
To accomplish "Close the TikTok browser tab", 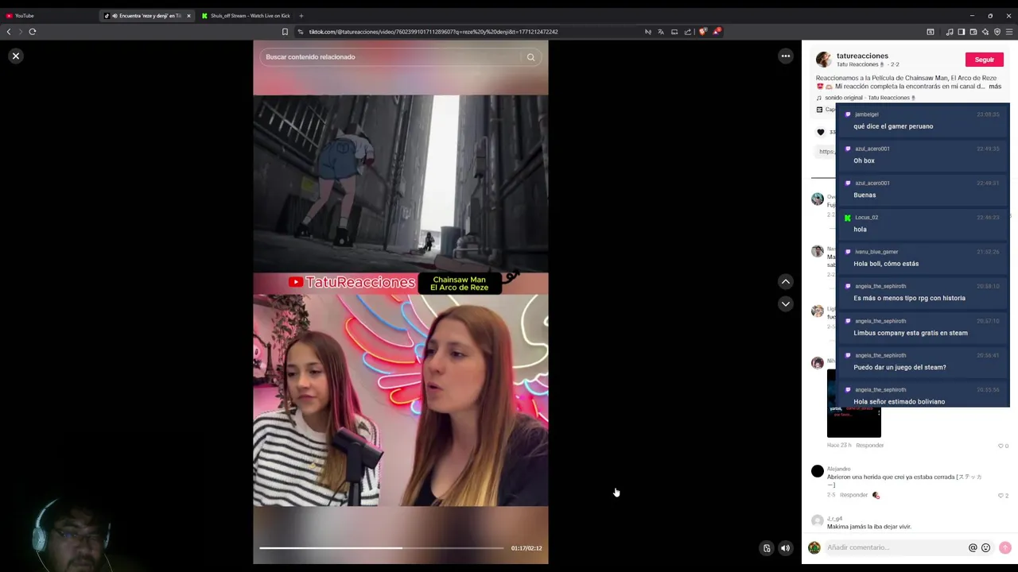I will click(188, 16).
